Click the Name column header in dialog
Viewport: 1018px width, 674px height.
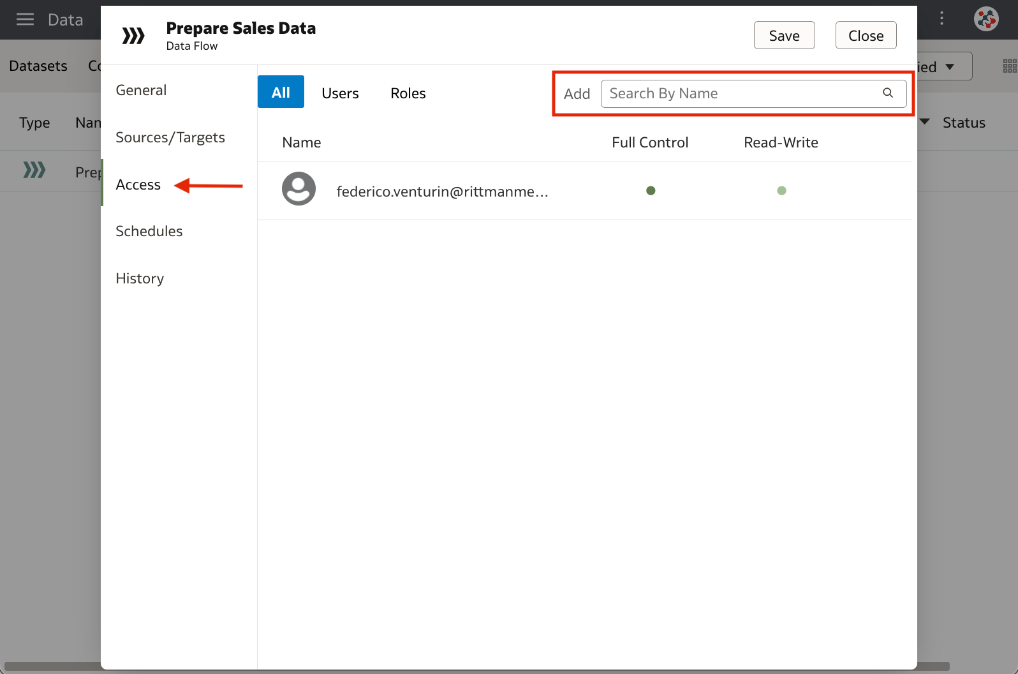pos(302,142)
